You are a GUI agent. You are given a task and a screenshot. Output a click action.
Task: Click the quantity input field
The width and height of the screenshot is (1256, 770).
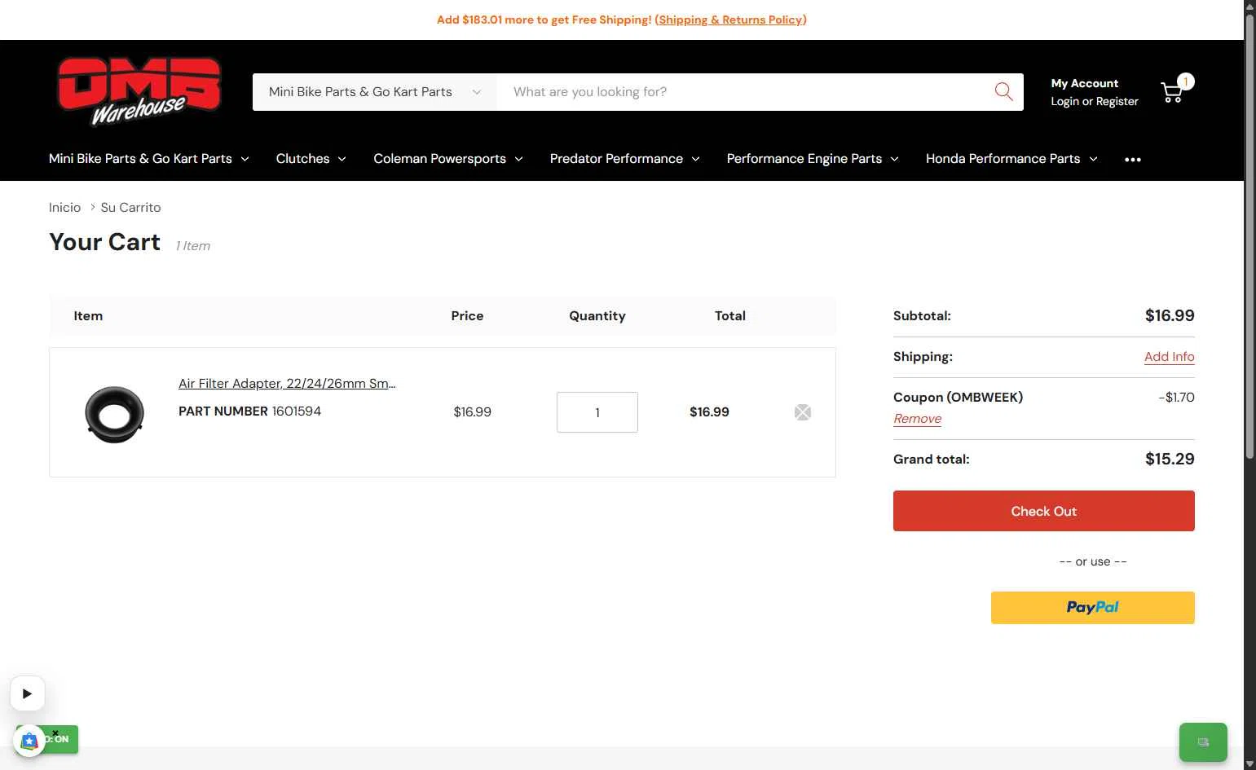coord(597,412)
